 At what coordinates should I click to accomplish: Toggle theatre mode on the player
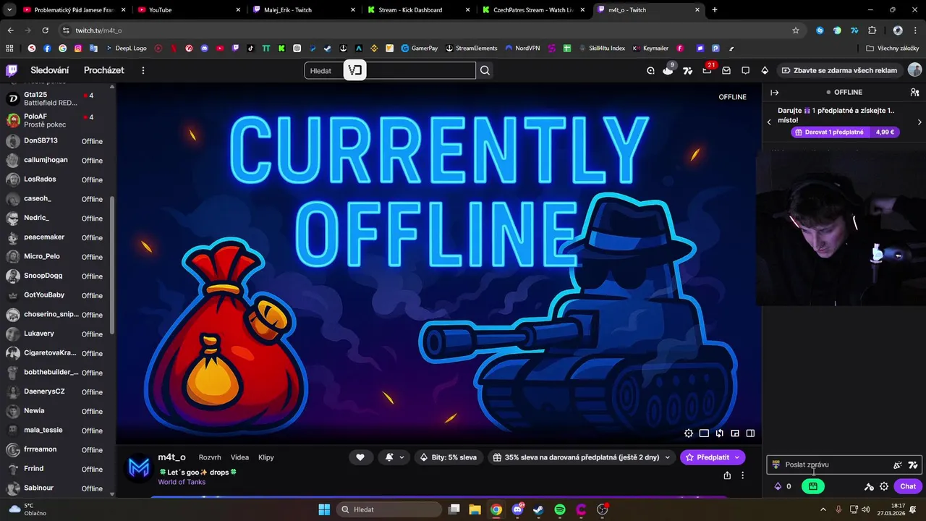tap(750, 433)
